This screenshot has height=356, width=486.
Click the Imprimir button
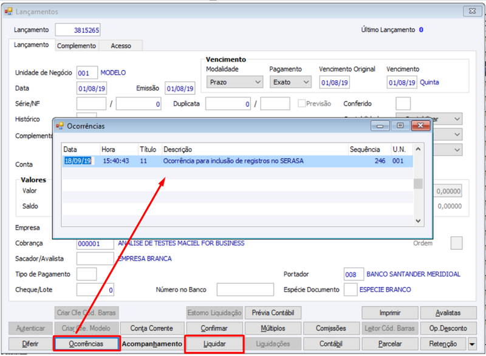pos(389,313)
